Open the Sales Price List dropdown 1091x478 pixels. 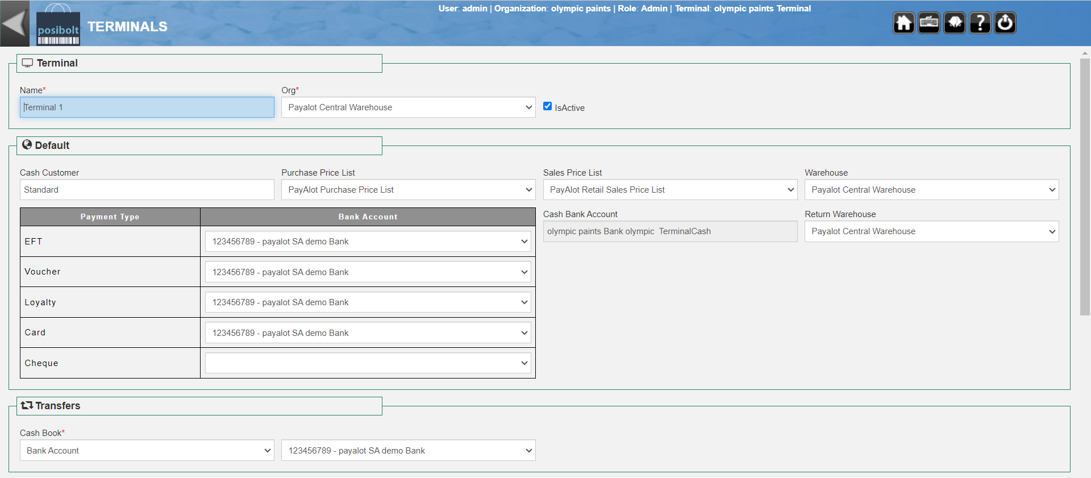[x=670, y=190]
